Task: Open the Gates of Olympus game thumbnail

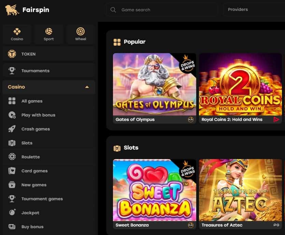Action: point(154,84)
